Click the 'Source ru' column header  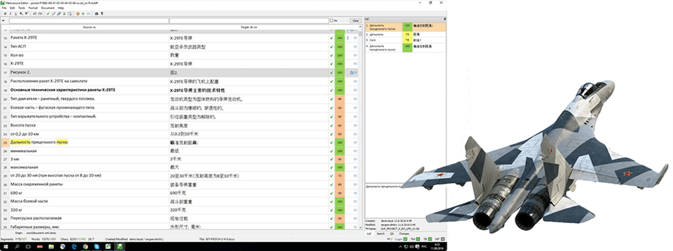pos(89,27)
